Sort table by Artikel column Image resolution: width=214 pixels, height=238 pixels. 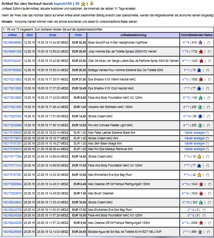click(x=12, y=35)
